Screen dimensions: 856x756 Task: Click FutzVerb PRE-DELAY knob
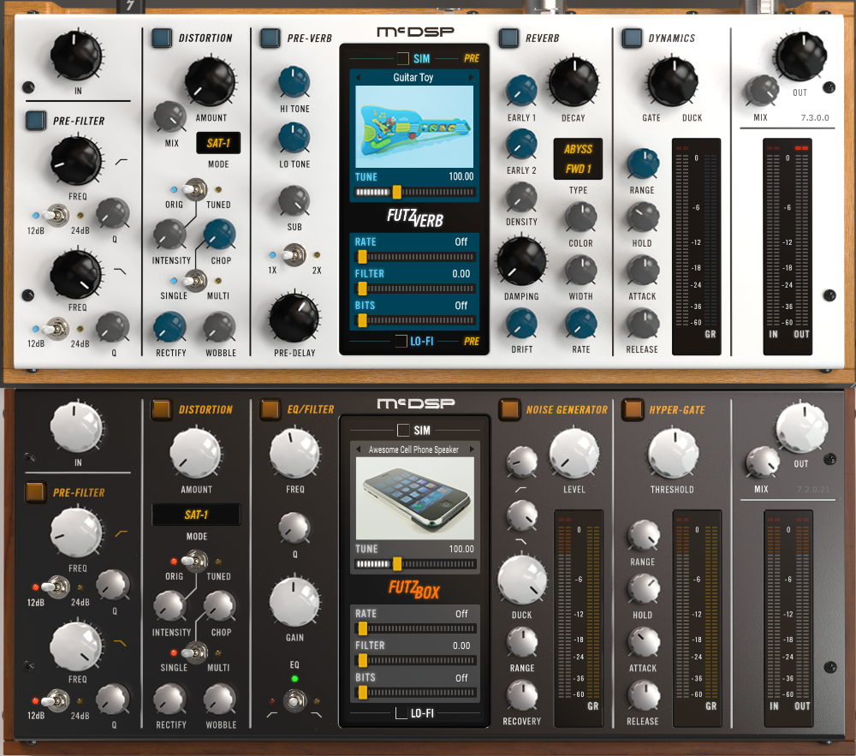click(294, 318)
